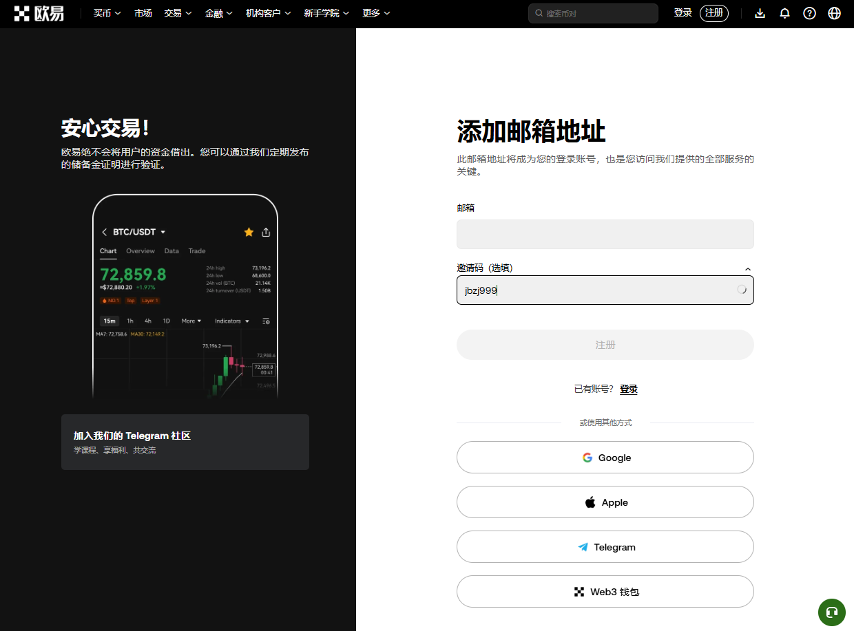Click the star favorite icon in phone mockup
This screenshot has height=631, width=854.
point(249,232)
